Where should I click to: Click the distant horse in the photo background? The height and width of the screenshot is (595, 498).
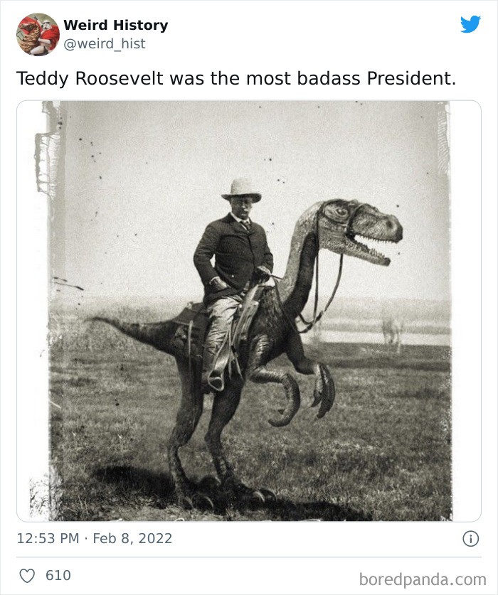(393, 330)
